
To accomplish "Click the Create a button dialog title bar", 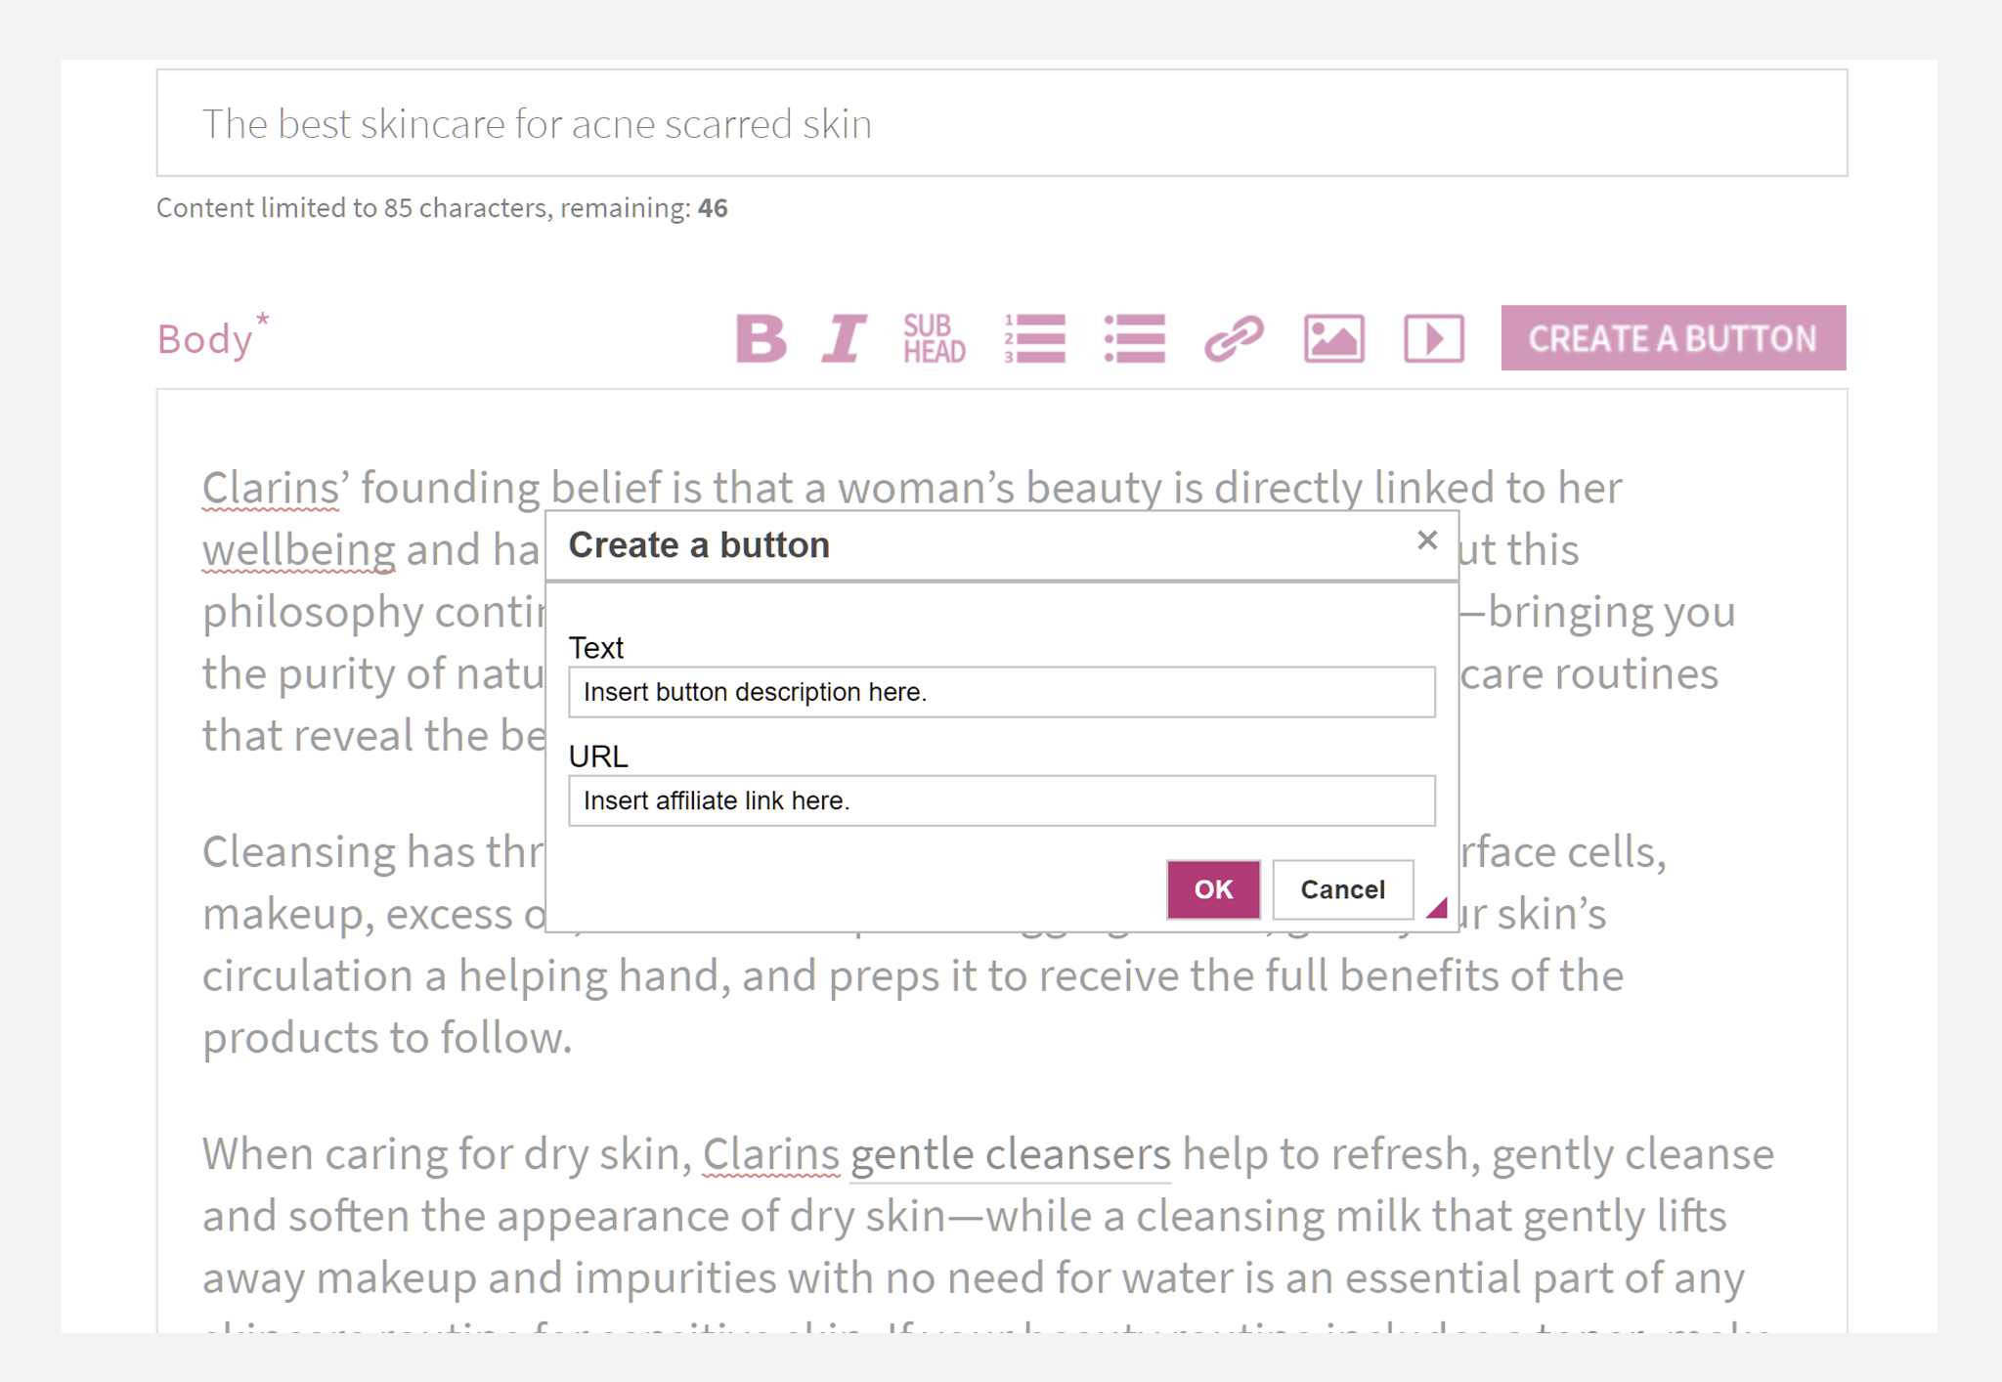I will [x=1001, y=545].
